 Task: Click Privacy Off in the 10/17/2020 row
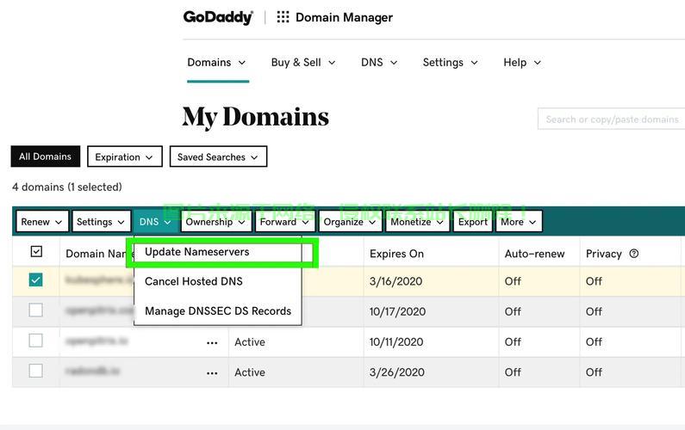pyautogui.click(x=594, y=311)
